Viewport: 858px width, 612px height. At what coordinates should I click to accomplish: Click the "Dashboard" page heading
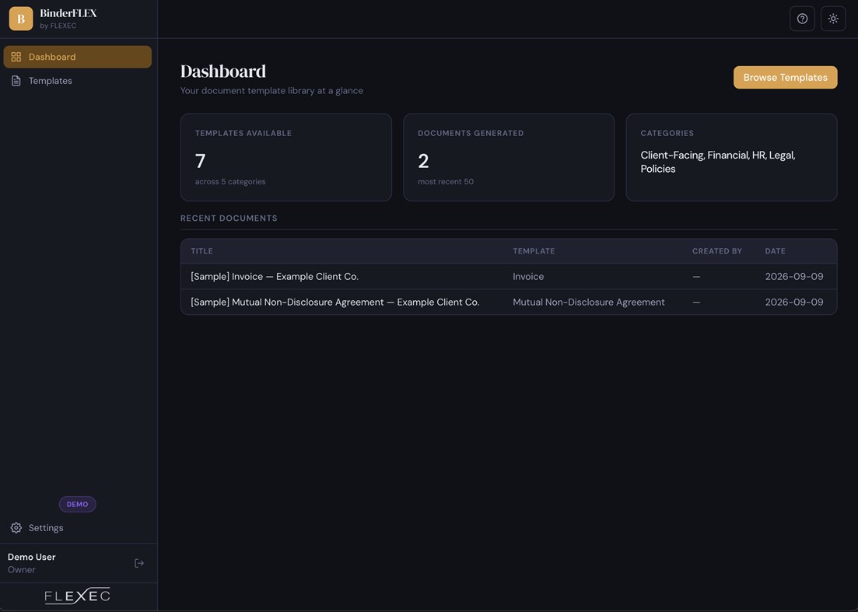coord(223,71)
